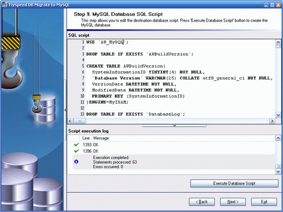Click the FlySpeed app icon in title bar
Screen dimensions: 283x212
click(x=4, y=4)
